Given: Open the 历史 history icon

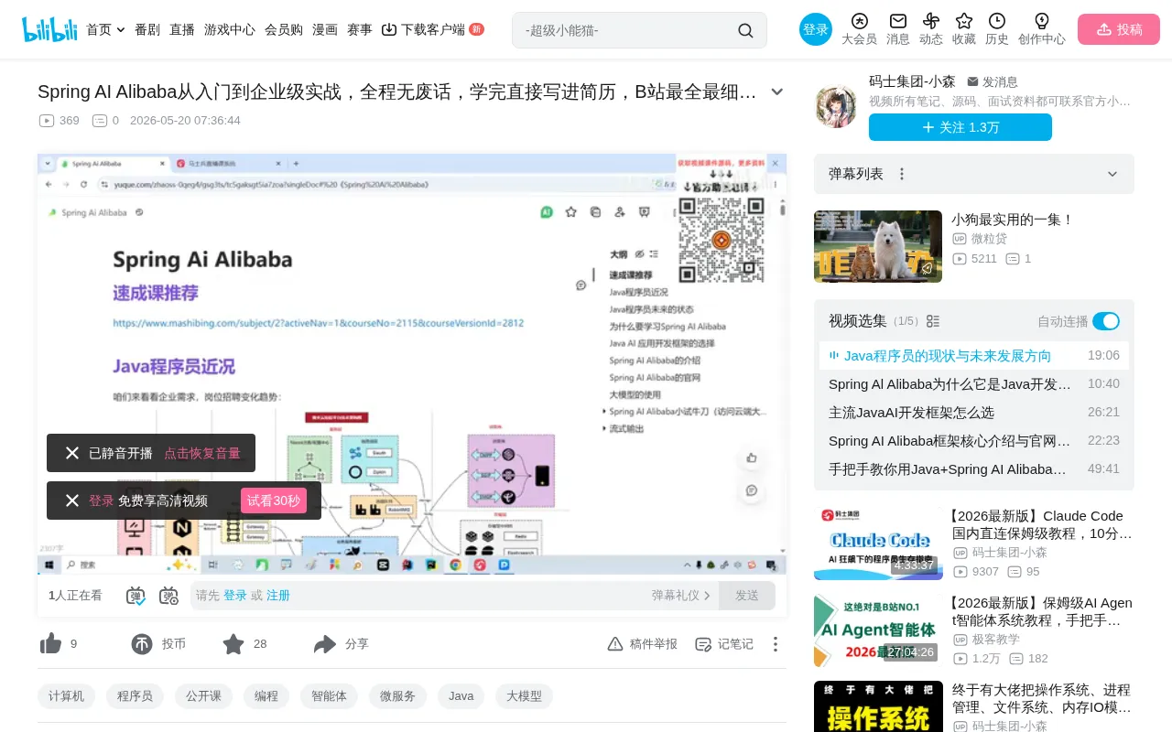Looking at the screenshot, I should 997,29.
